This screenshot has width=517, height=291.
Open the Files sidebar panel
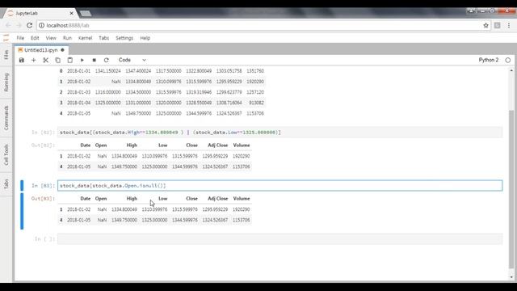(6, 55)
